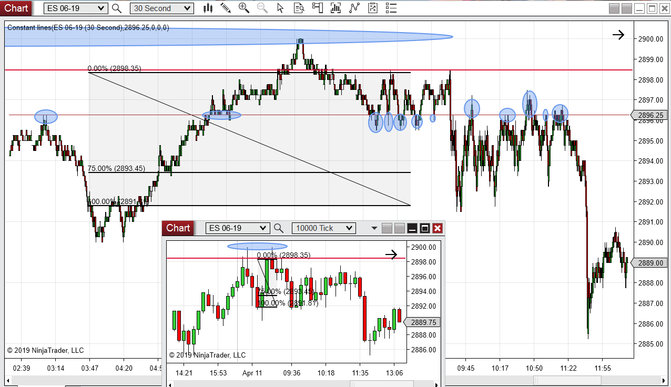Click first grey link button in small chart
The image size is (671, 387).
point(387,228)
